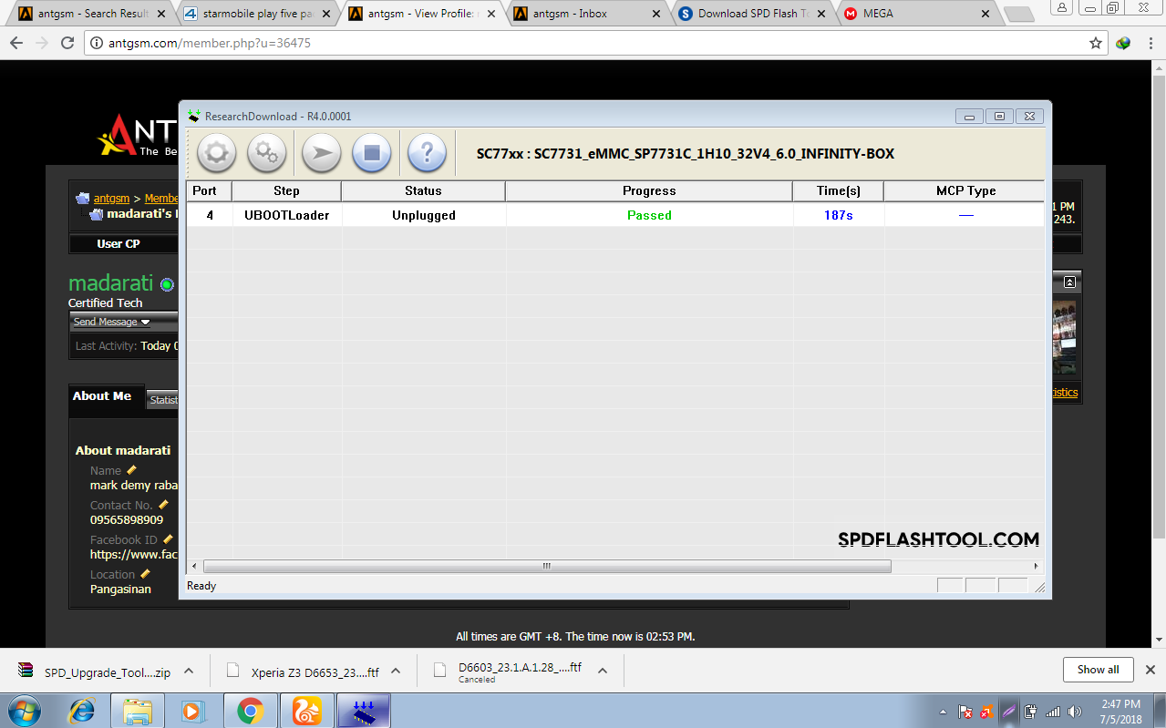
Task: Click the horizontal scrollbar in ResearchDownload
Action: (x=547, y=566)
